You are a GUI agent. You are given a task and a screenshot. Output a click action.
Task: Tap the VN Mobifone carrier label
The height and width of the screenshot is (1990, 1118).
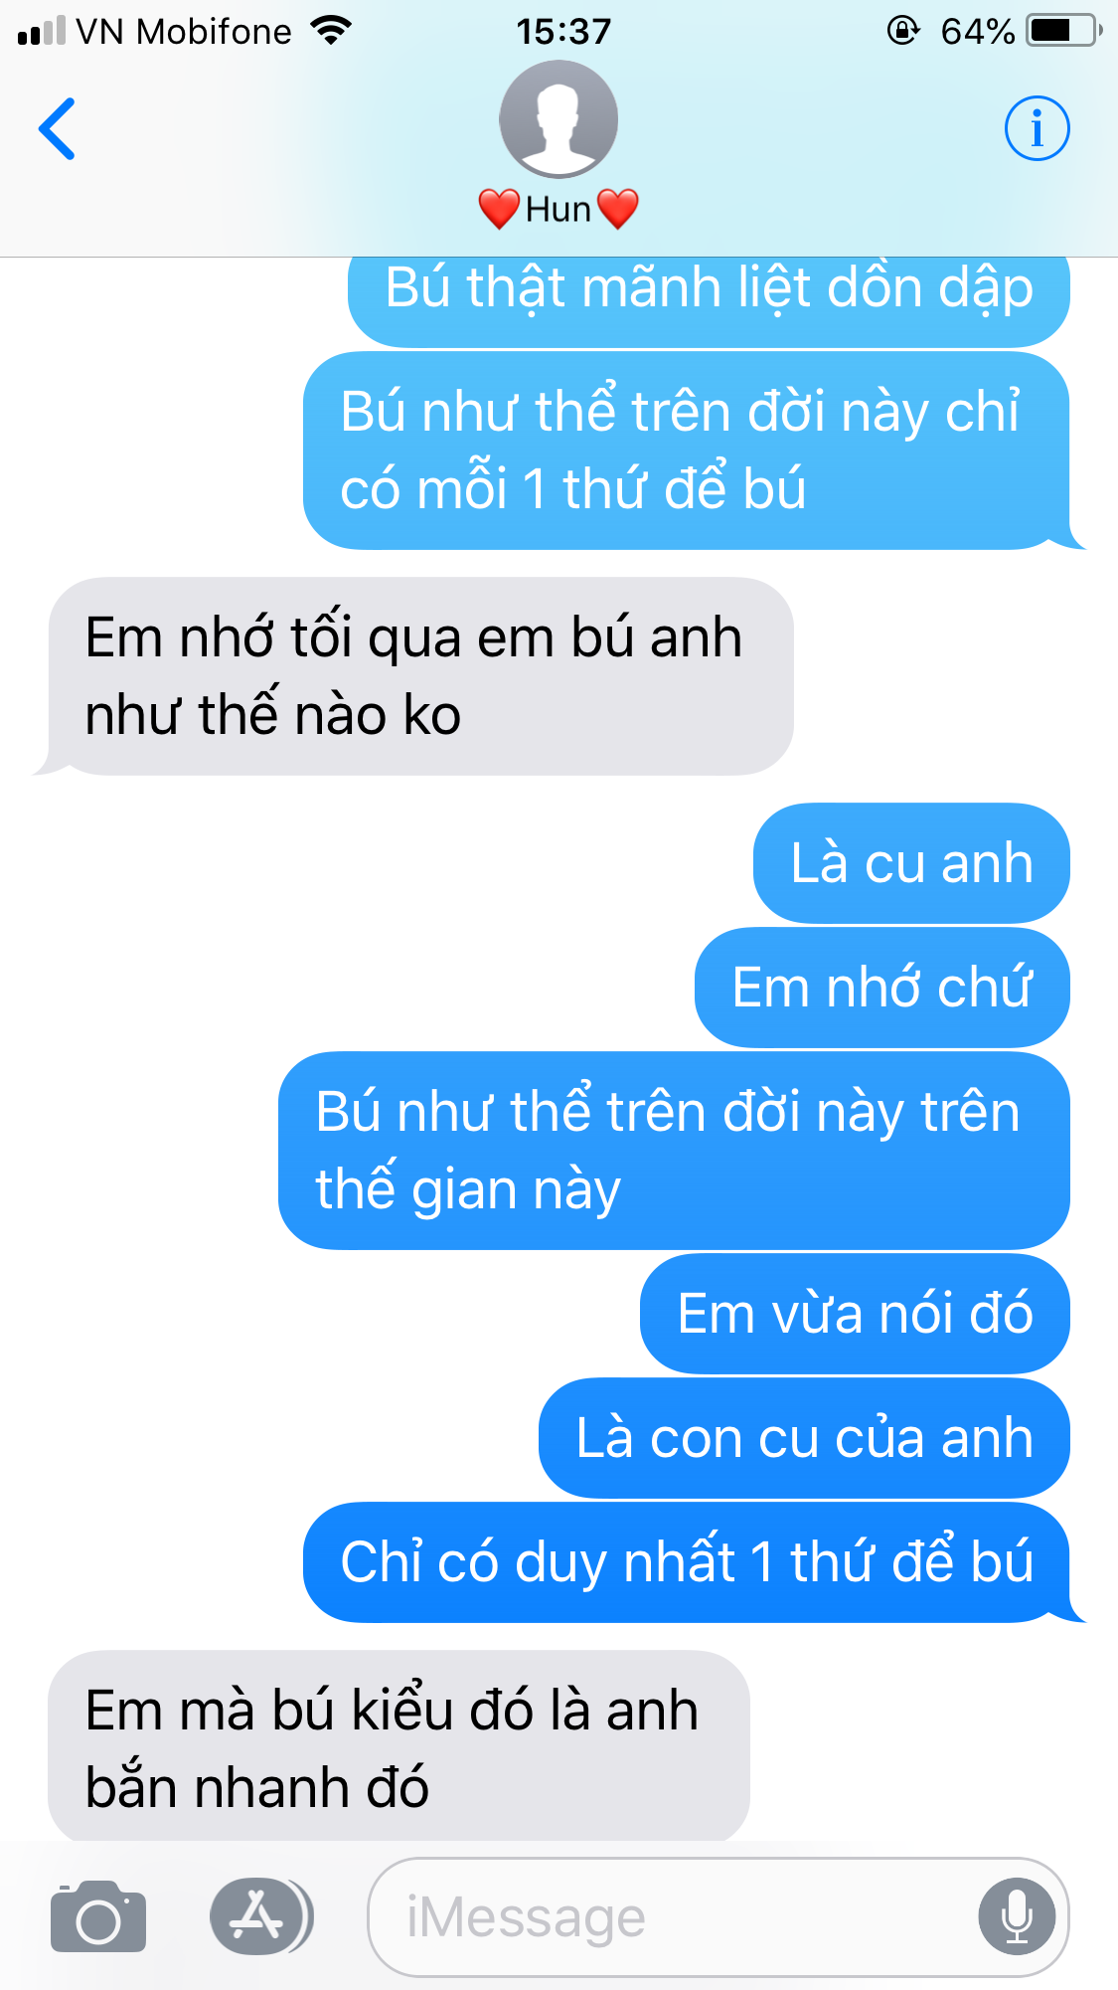tap(184, 32)
